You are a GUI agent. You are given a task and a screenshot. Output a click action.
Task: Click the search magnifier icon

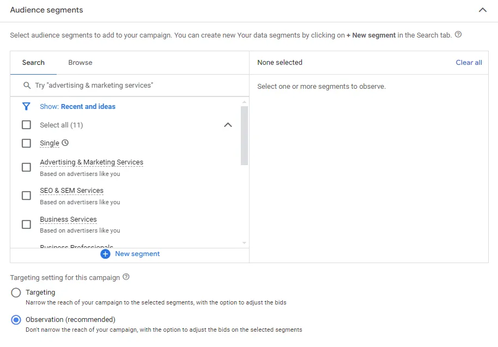coord(27,86)
